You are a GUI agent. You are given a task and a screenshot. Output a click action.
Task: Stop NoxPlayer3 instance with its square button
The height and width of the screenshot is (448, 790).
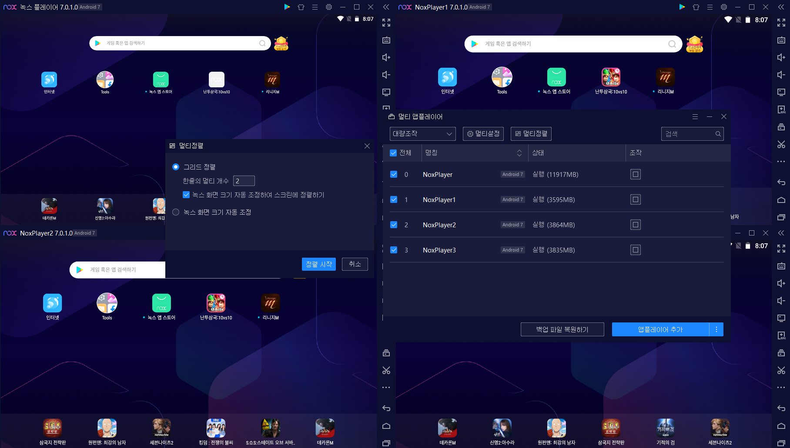tap(636, 250)
